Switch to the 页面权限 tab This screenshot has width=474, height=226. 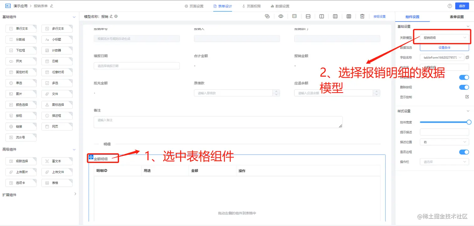[x=251, y=6]
